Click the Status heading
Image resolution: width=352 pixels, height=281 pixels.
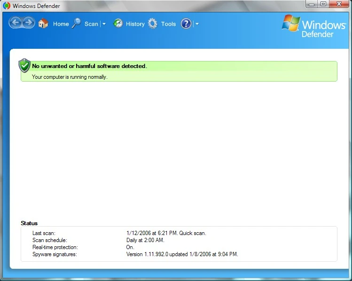point(29,223)
